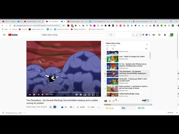Bookmark this page with the star

coord(63,25)
